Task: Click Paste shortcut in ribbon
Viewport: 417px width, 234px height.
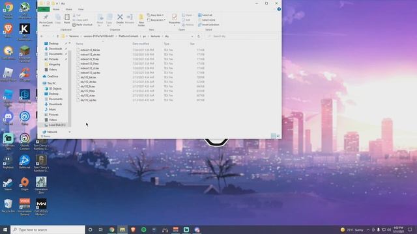Action: 82,25
